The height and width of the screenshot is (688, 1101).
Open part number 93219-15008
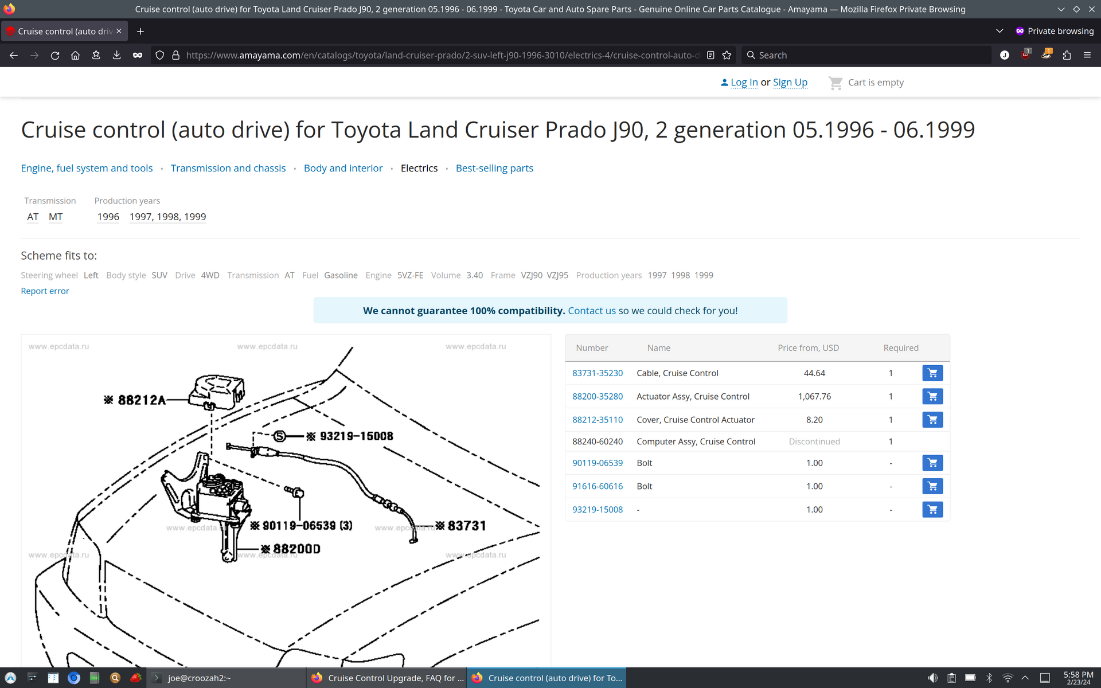tap(597, 509)
